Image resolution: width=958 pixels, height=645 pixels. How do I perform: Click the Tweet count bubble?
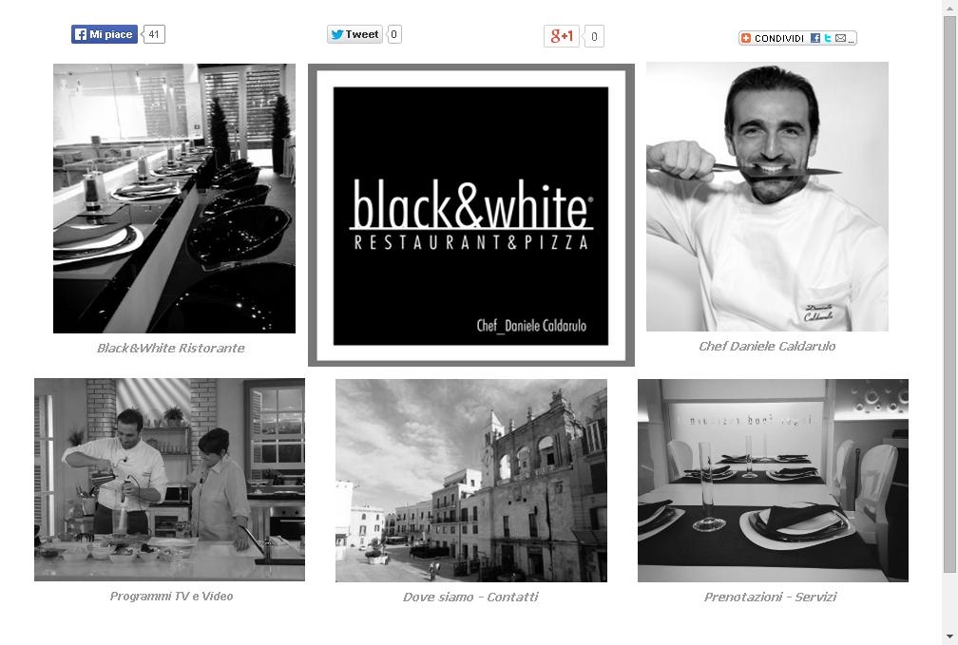(394, 34)
